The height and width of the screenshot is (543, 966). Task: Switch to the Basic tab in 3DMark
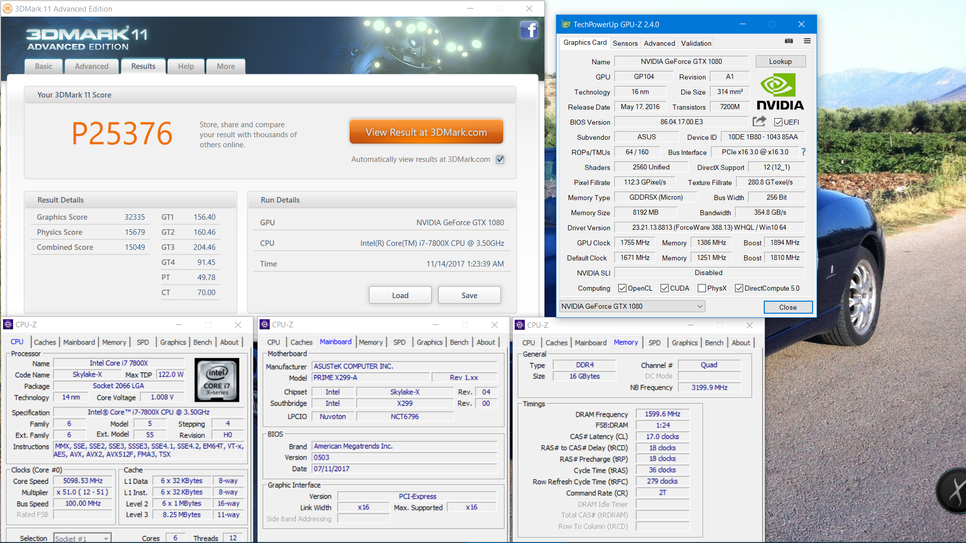pos(43,66)
